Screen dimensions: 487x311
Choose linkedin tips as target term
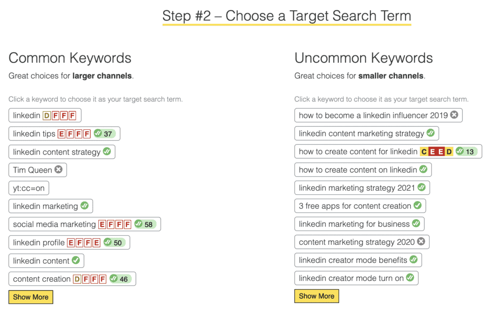click(x=34, y=134)
